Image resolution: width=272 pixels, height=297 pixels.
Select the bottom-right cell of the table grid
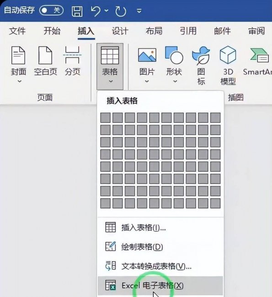point(215,203)
